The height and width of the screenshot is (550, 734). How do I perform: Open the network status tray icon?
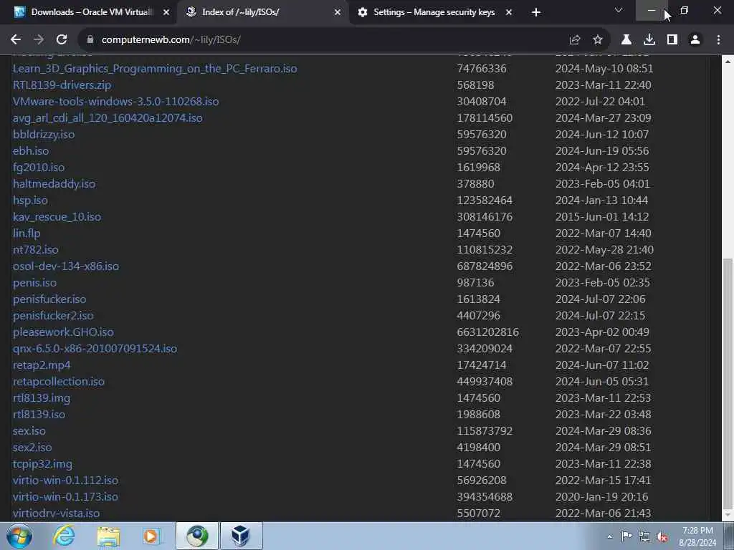pos(644,537)
